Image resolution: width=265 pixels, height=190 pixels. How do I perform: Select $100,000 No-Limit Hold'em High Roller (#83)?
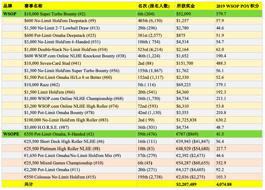[x=80, y=120]
